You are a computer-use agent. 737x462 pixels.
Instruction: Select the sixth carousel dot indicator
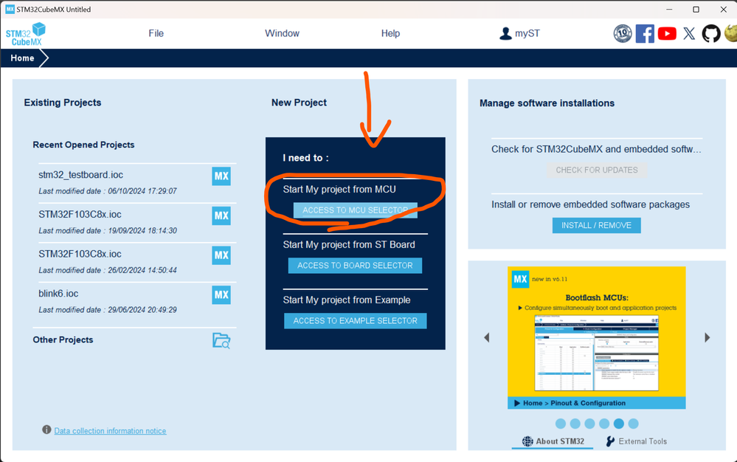pyautogui.click(x=633, y=424)
